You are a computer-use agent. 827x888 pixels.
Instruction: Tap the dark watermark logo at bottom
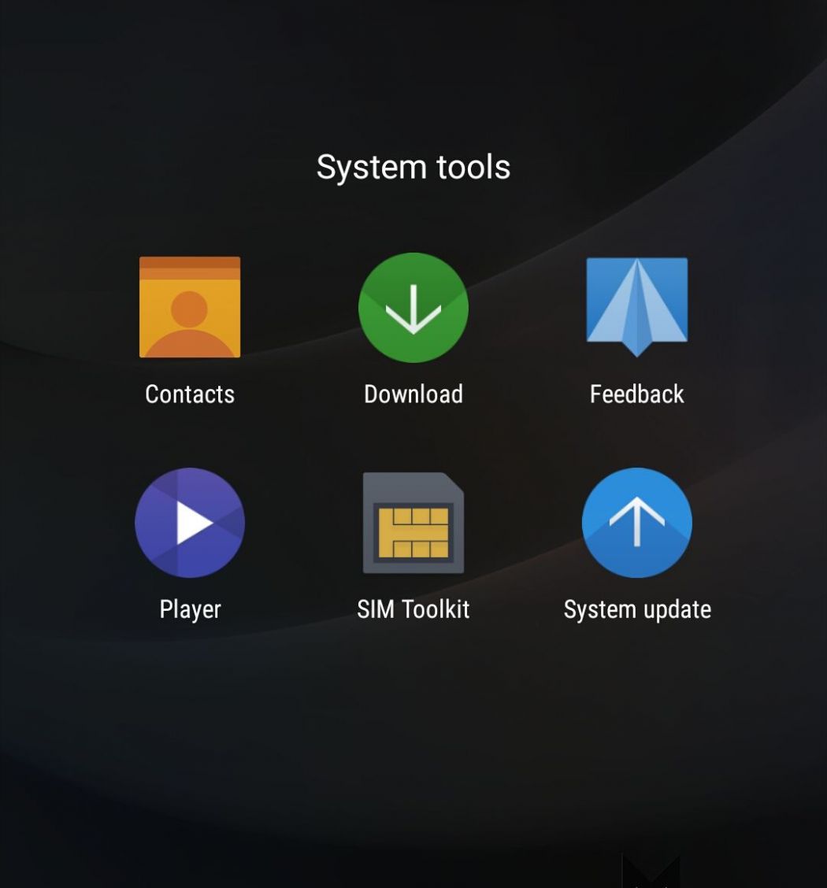tap(651, 871)
